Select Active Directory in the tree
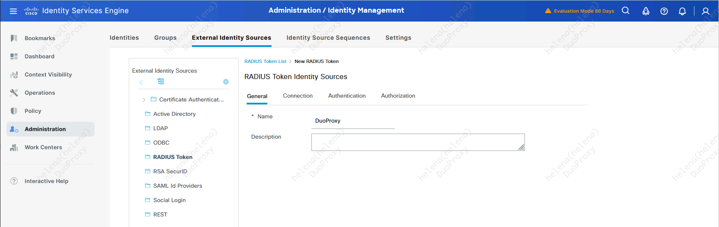This screenshot has width=719, height=227. coord(174,114)
